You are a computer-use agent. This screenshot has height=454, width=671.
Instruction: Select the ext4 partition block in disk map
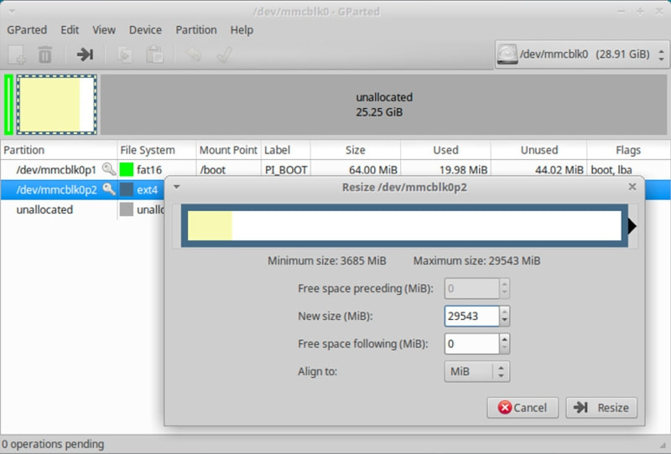point(57,105)
